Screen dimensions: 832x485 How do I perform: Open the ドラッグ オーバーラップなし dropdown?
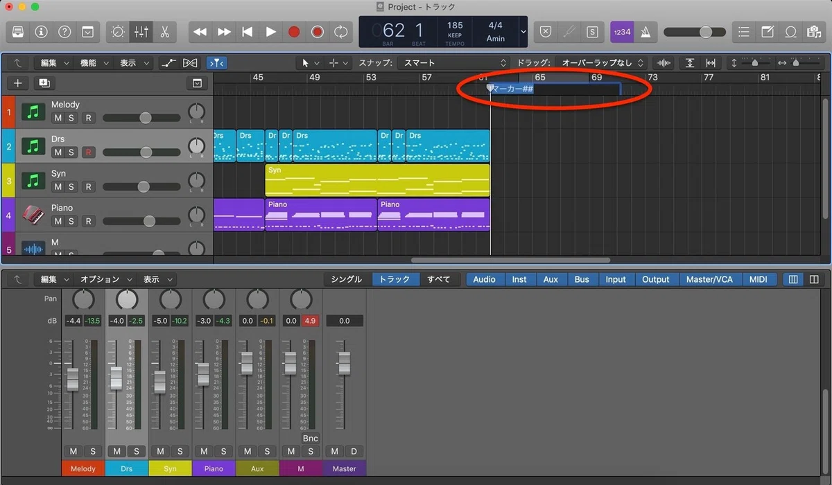point(602,63)
